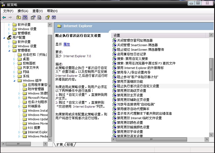Expand the Internet Explor tree node
This screenshot has height=153, width=215.
point(19,132)
